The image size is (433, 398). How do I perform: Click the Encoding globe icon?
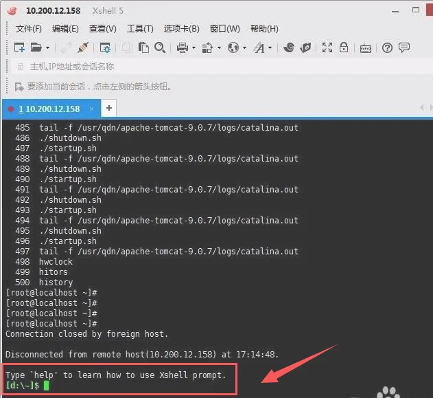(x=233, y=47)
